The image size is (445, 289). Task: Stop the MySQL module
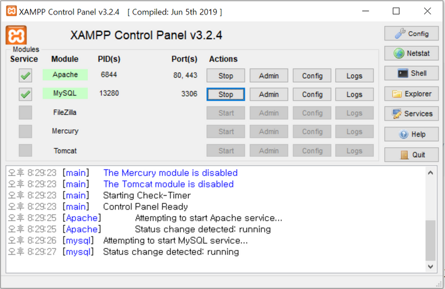(225, 94)
